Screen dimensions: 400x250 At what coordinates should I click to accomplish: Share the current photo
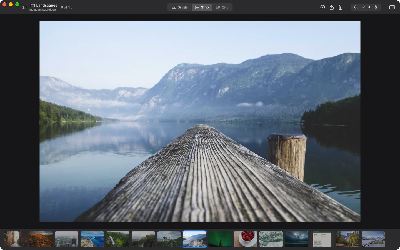(331, 7)
